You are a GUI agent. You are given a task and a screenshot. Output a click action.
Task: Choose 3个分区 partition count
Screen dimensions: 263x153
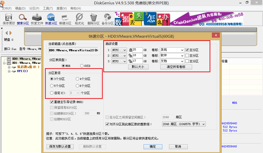coord(52,79)
